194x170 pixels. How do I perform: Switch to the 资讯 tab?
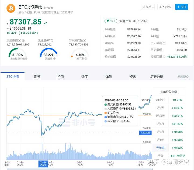[133, 77]
